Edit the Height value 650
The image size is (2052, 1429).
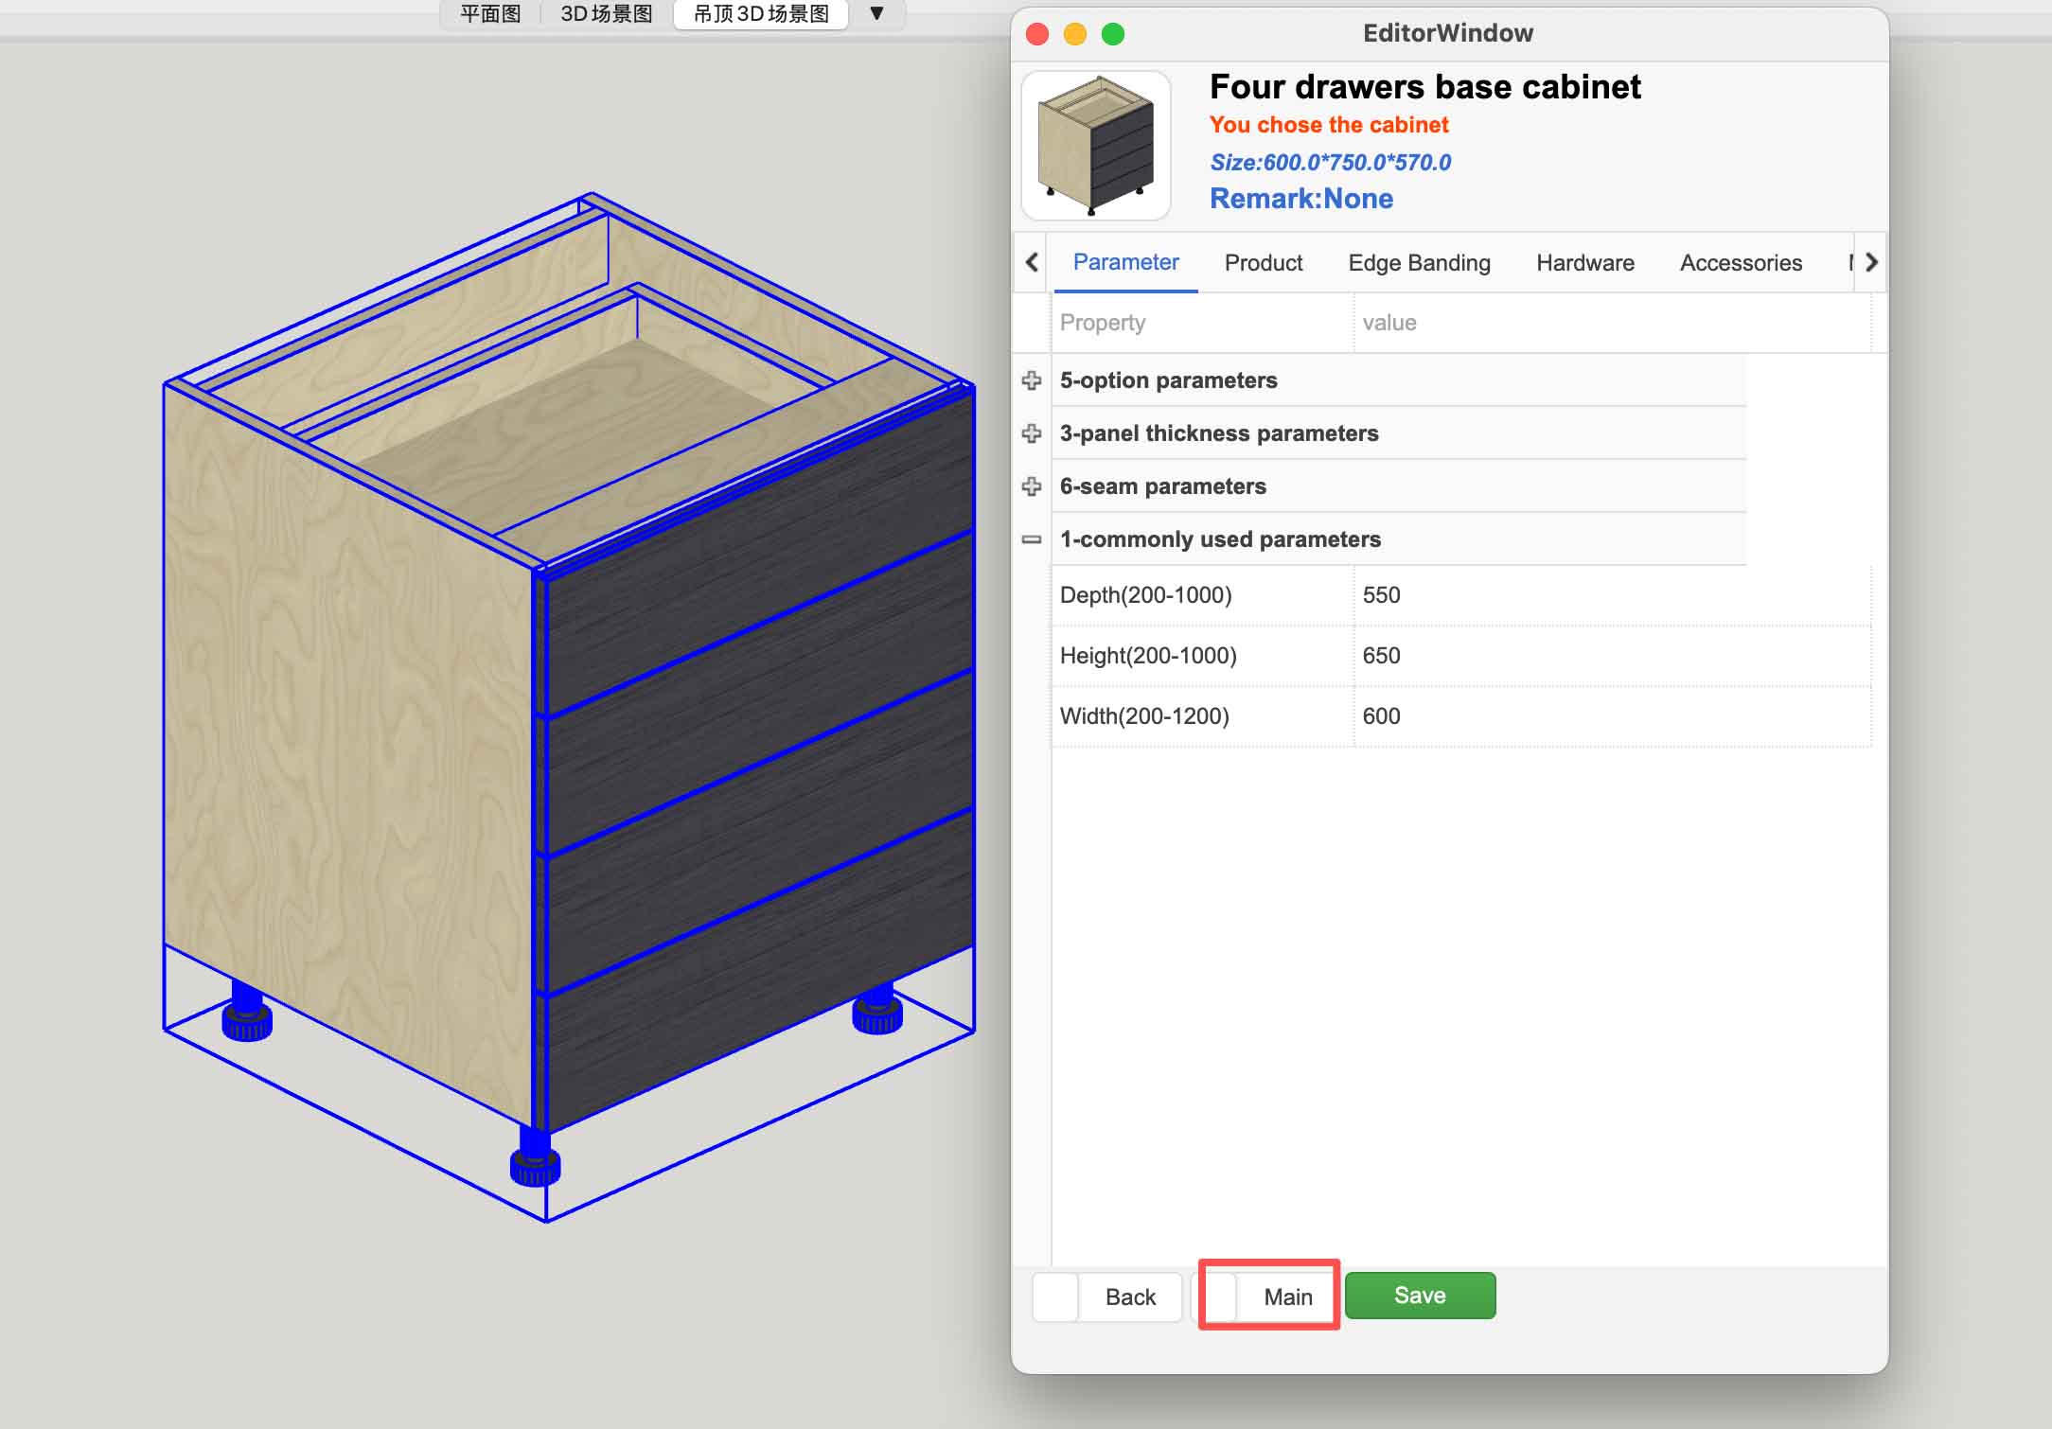[x=1609, y=656]
